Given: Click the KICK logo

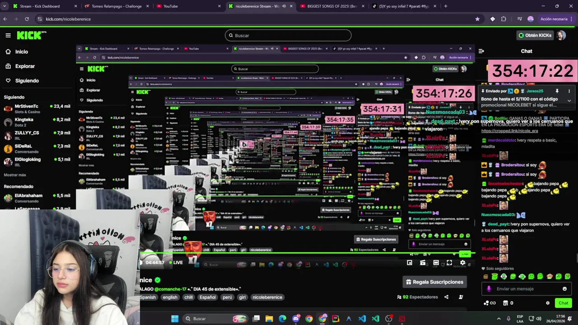Looking at the screenshot, I should (x=32, y=35).
